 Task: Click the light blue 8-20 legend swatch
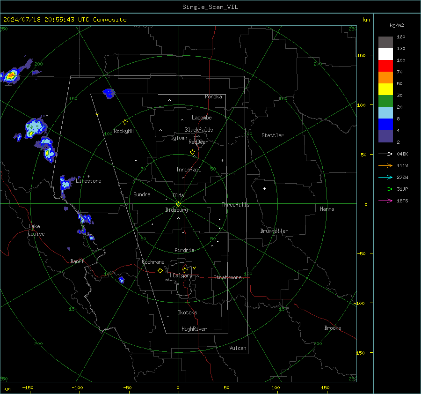click(385, 113)
